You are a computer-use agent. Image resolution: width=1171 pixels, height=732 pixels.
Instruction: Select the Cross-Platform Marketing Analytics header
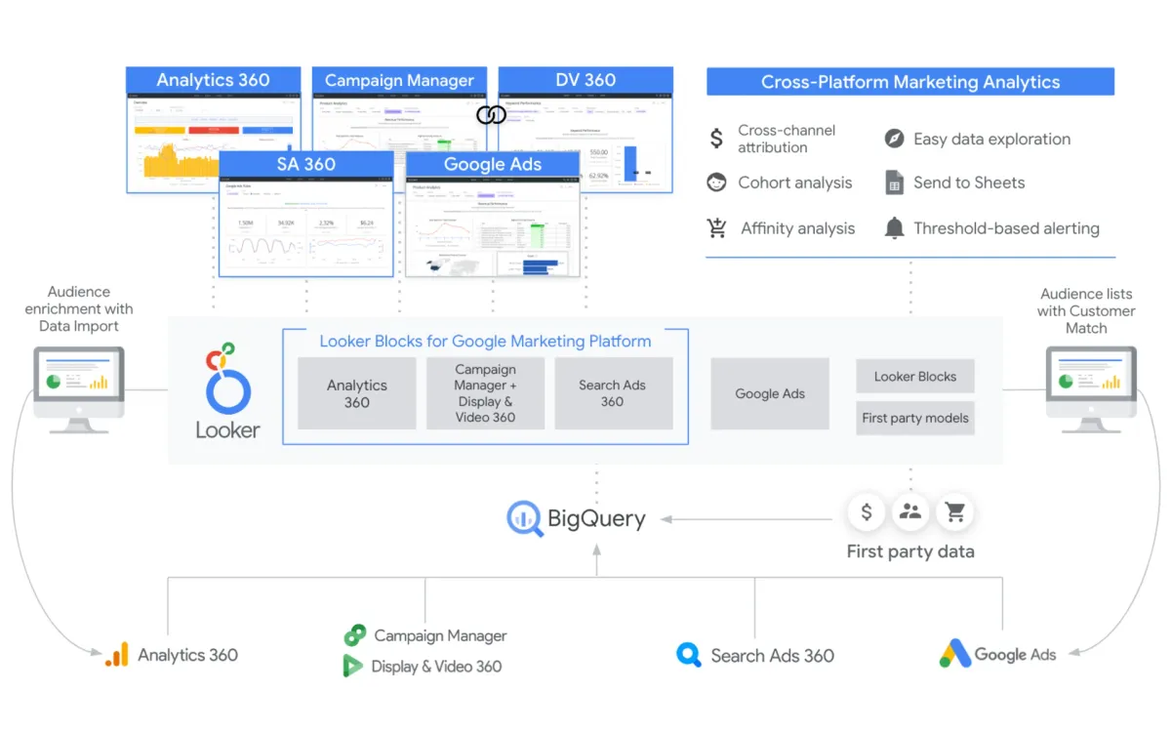[x=909, y=82]
